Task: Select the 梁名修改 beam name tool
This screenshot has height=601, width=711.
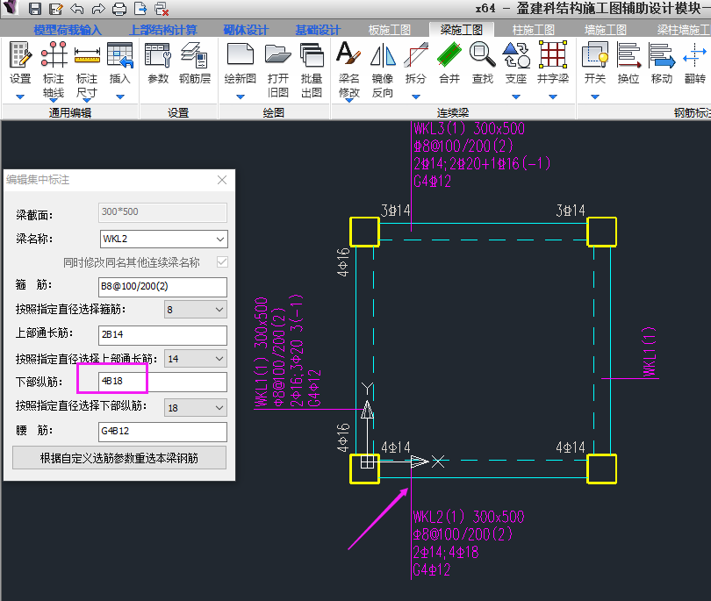Action: point(348,69)
